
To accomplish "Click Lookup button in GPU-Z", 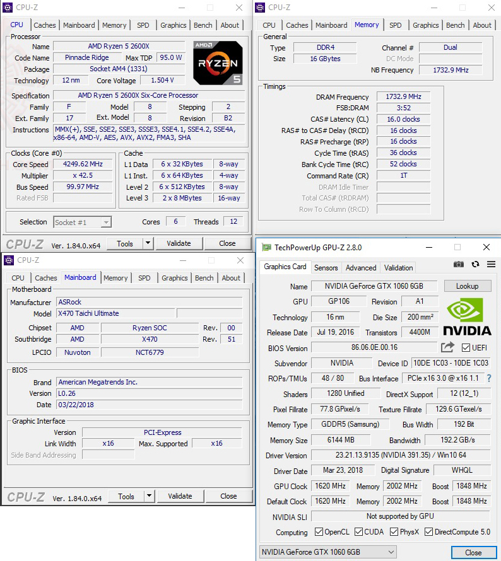I will pyautogui.click(x=467, y=286).
